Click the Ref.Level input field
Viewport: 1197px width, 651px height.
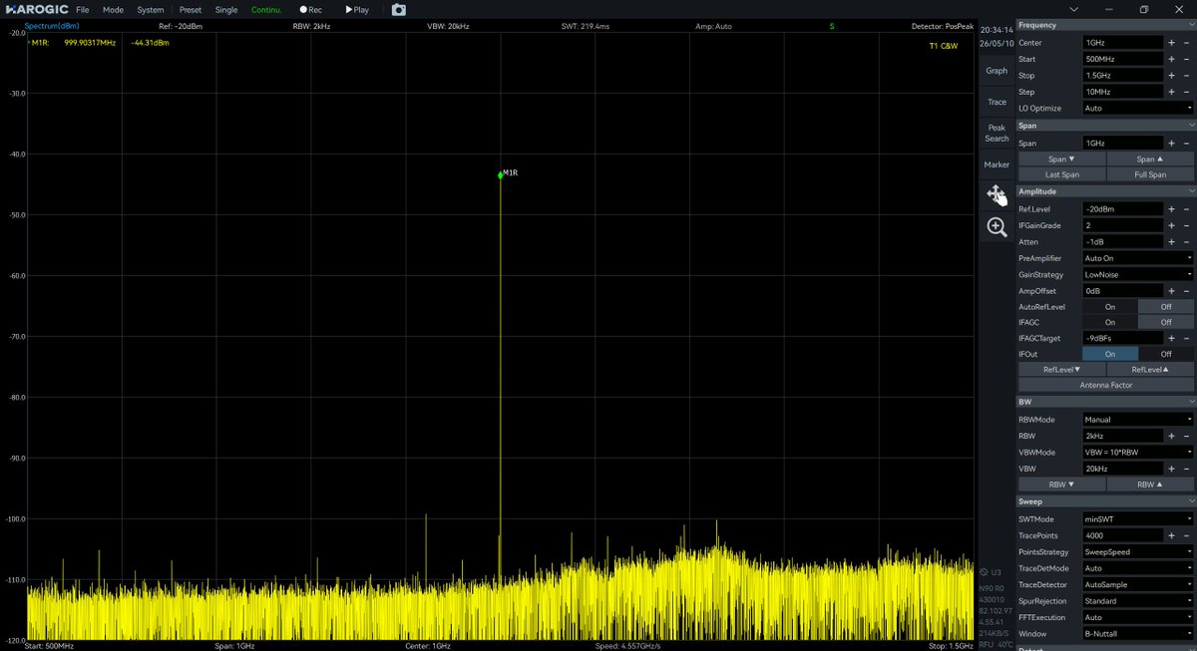pyautogui.click(x=1122, y=209)
